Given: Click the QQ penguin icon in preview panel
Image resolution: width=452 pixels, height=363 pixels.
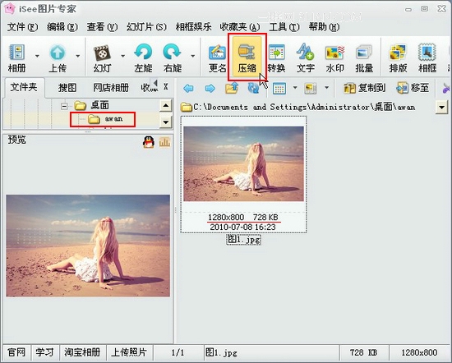Looking at the screenshot, I should [149, 142].
